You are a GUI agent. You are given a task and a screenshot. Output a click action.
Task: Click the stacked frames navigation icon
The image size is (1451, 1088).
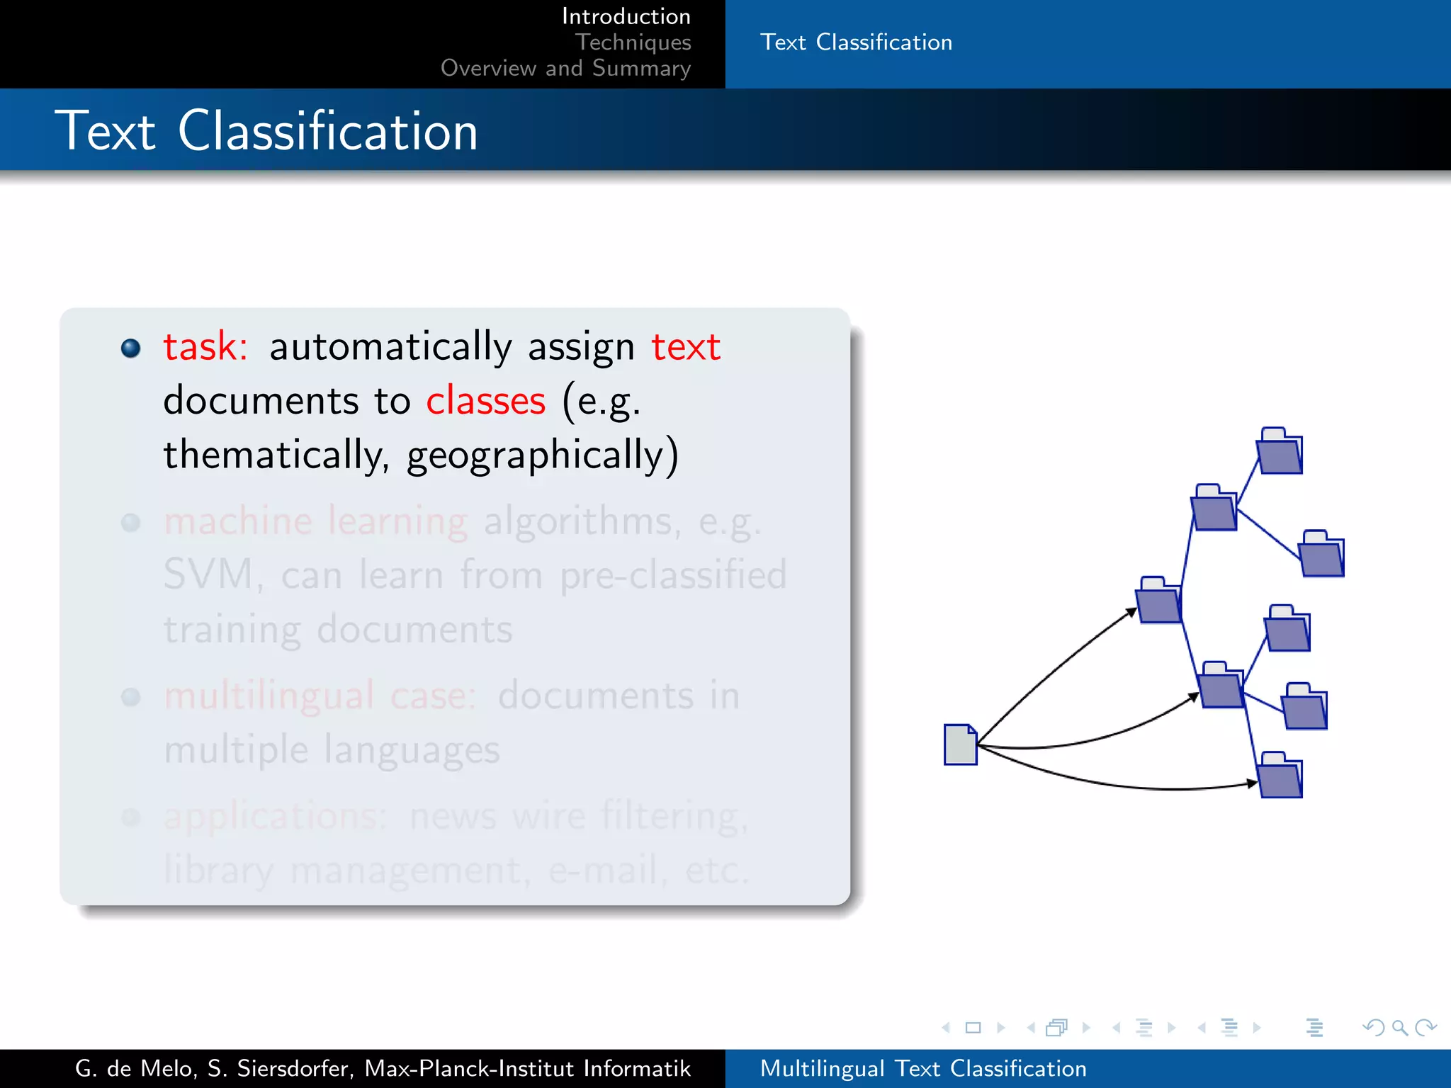(1056, 1028)
